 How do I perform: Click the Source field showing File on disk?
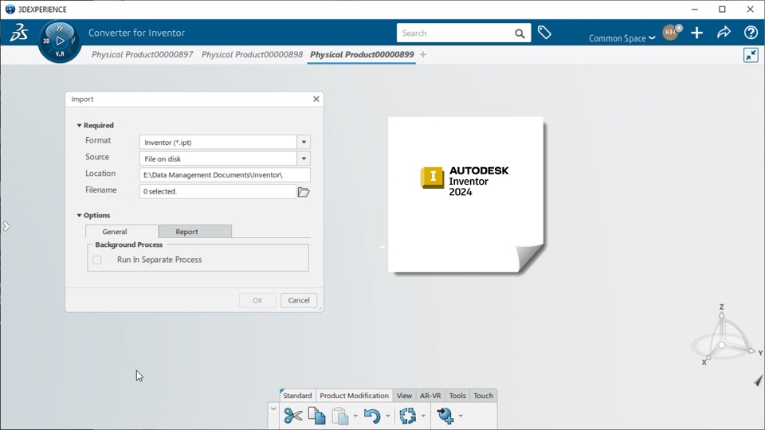[x=218, y=158]
